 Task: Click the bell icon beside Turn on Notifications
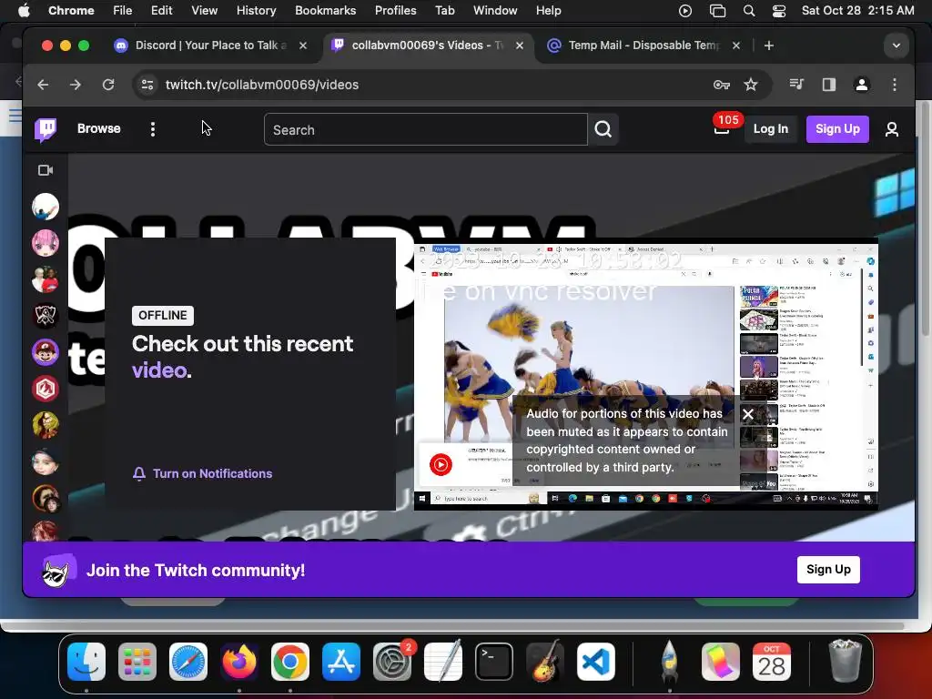tap(139, 473)
